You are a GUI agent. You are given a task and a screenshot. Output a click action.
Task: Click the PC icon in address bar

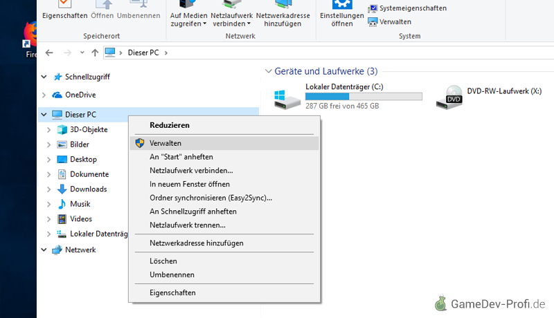(110, 53)
